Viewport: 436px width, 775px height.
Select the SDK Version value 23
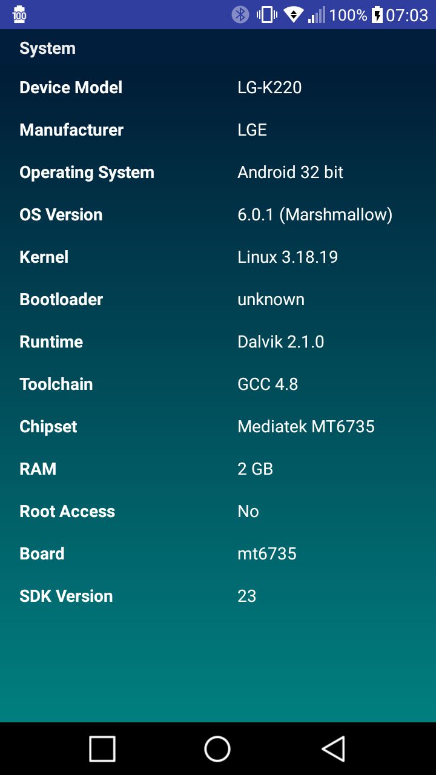click(x=247, y=596)
